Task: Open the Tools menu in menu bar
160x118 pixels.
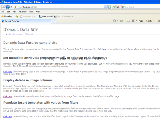Action: (x=31, y=12)
